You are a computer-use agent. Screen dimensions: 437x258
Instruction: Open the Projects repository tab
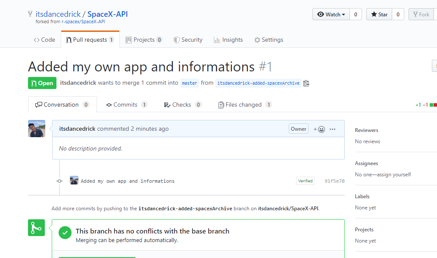[144, 40]
